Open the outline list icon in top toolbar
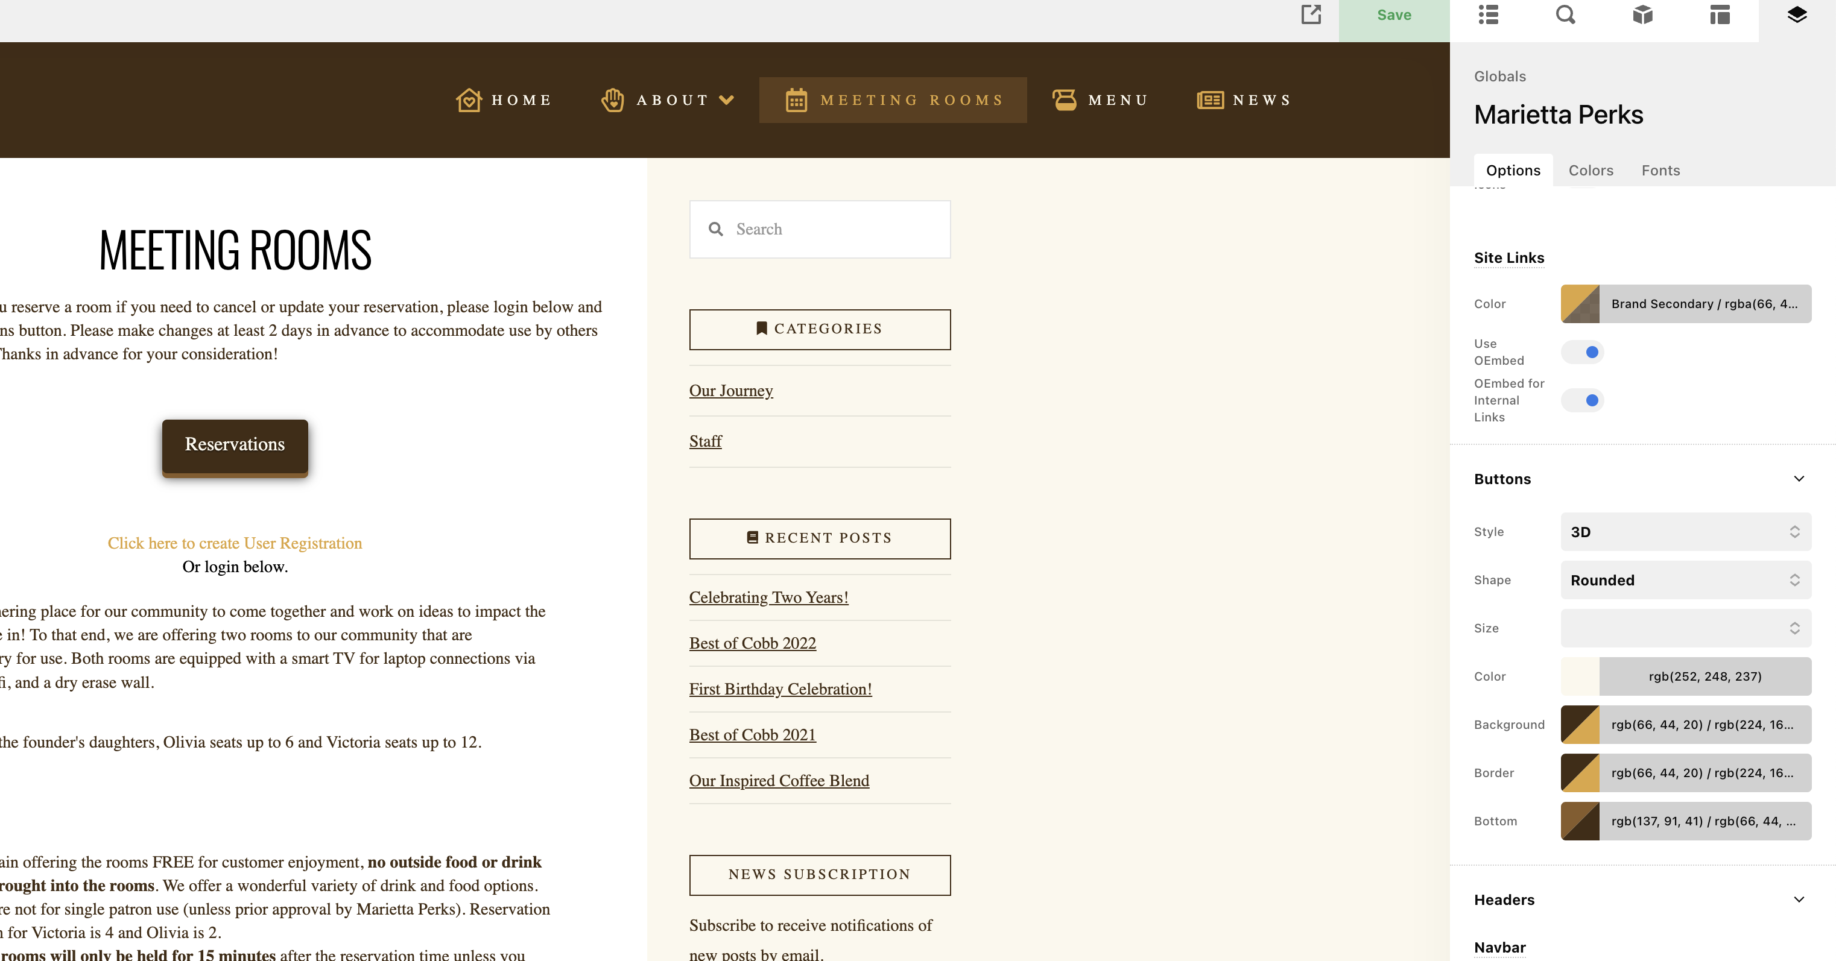The image size is (1836, 961). 1488,14
